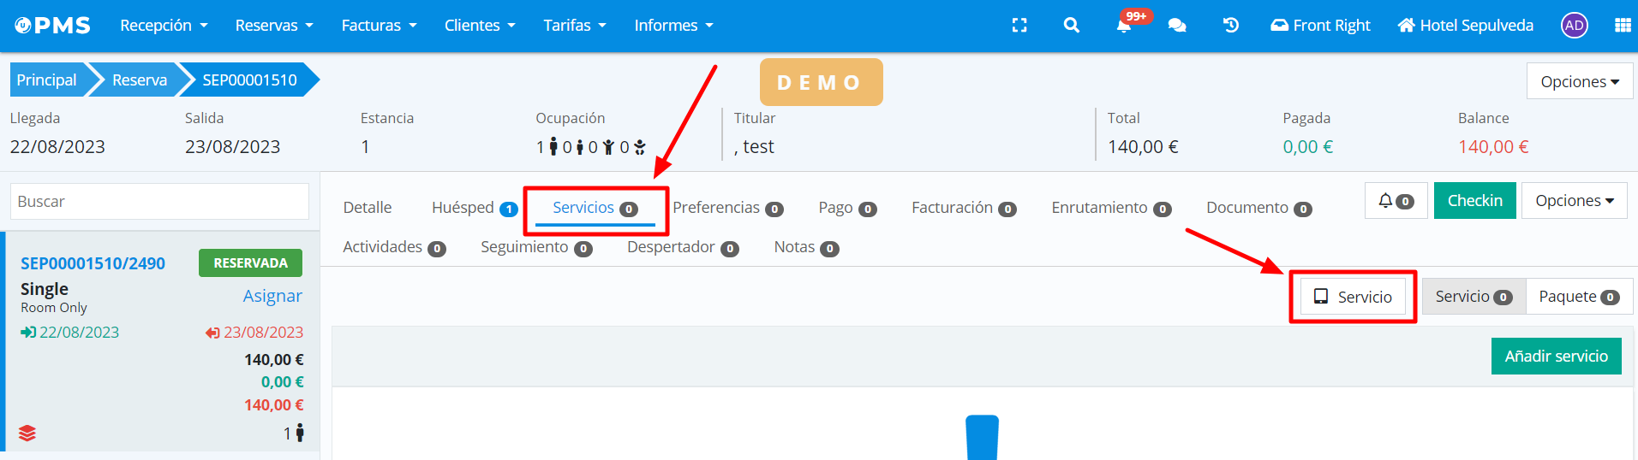Image resolution: width=1638 pixels, height=460 pixels.
Task: Click the history clock icon
Action: point(1230,26)
